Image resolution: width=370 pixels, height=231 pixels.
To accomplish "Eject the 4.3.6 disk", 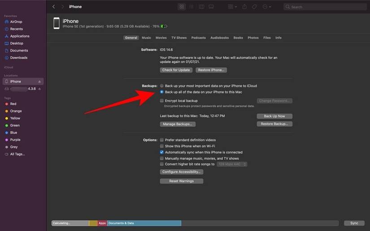I will point(39,89).
